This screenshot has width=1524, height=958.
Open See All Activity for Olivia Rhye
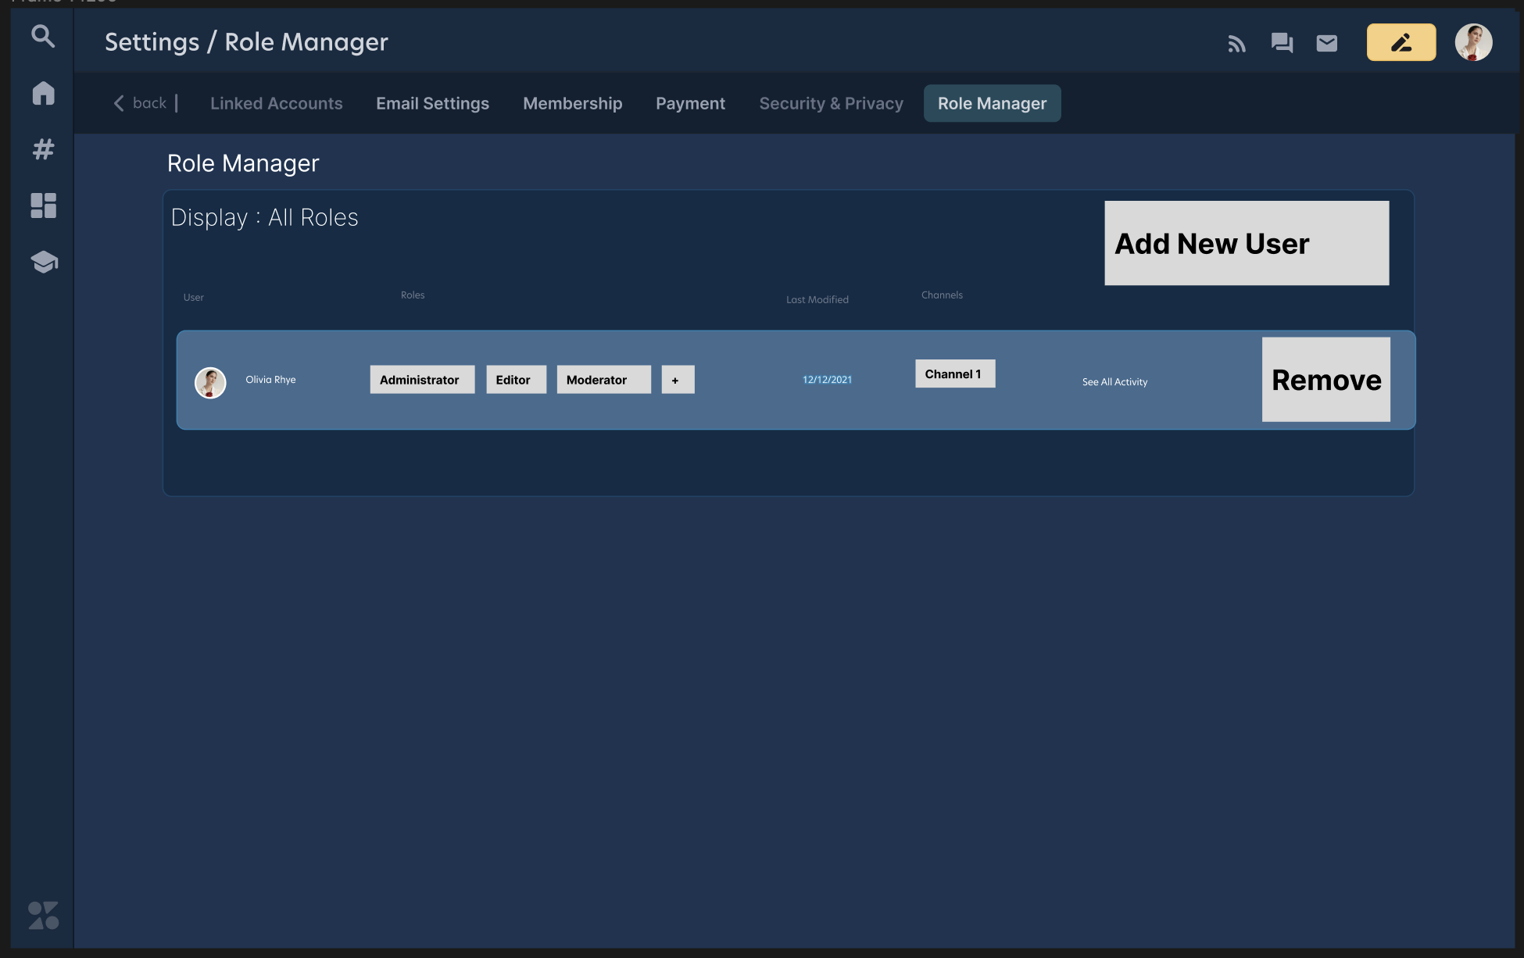1114,382
